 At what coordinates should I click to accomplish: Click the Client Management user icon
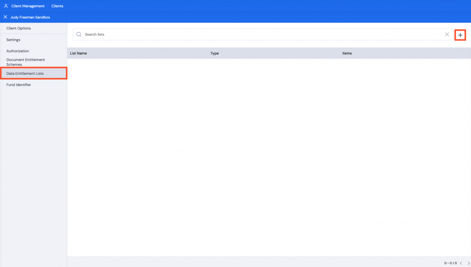tap(6, 6)
